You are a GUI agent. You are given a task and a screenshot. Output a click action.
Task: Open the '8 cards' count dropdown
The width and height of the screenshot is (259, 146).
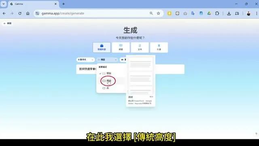[85, 60]
